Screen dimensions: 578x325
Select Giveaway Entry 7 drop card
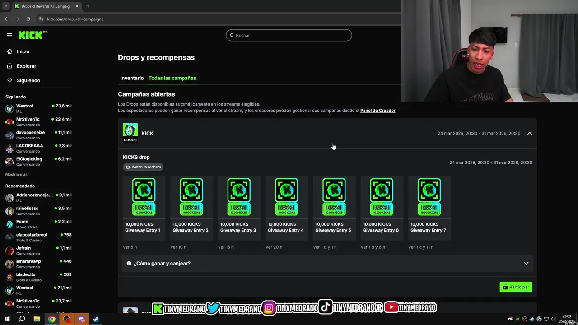coord(429,208)
